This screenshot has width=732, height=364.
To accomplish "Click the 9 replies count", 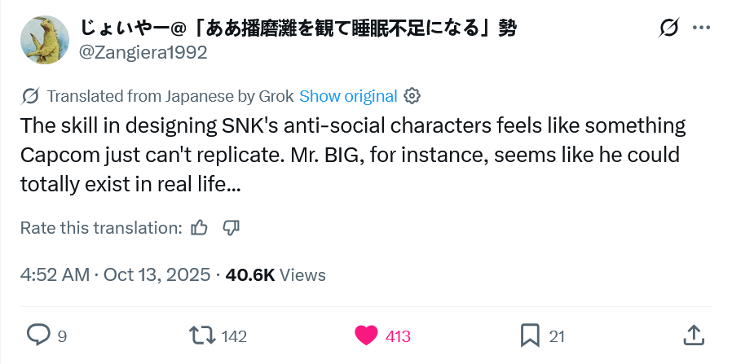I will pyautogui.click(x=62, y=336).
